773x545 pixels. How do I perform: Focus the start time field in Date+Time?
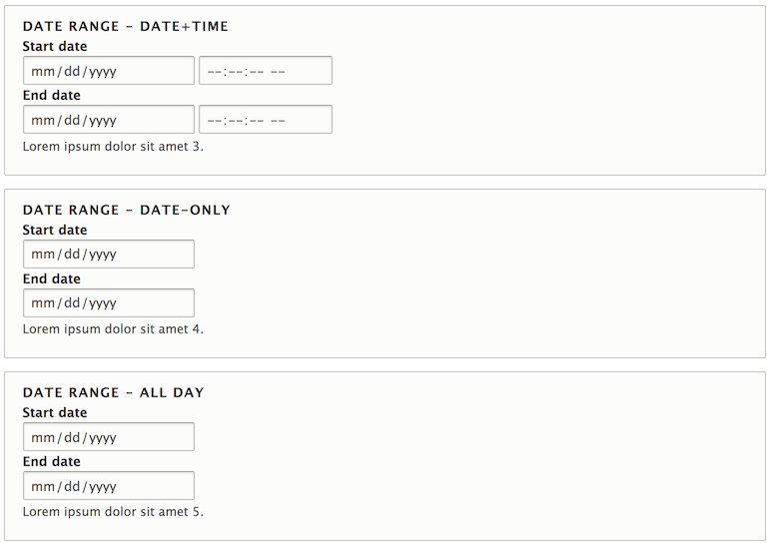click(265, 71)
